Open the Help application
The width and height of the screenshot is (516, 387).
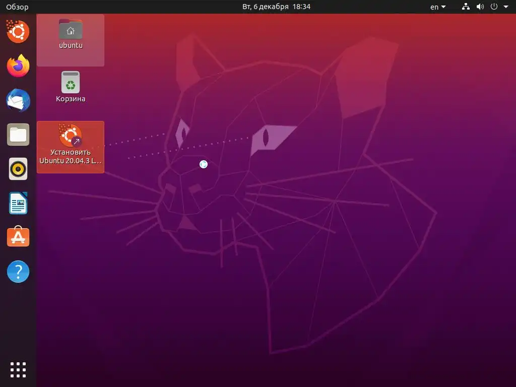(18, 272)
